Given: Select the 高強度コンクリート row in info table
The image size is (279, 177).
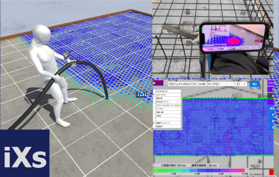Looking at the screenshot, I should point(168,123).
